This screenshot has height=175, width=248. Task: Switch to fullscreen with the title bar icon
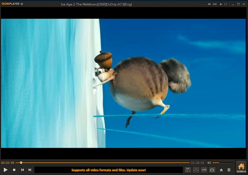click(226, 4)
